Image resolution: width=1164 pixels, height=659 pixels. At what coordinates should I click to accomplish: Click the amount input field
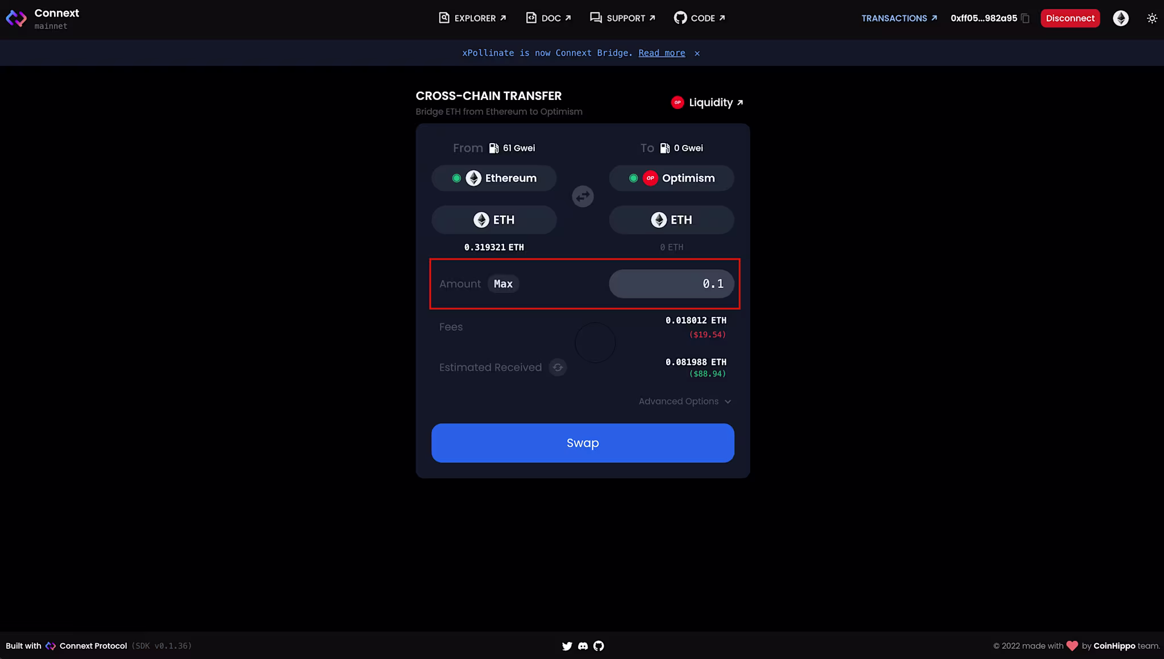point(671,284)
